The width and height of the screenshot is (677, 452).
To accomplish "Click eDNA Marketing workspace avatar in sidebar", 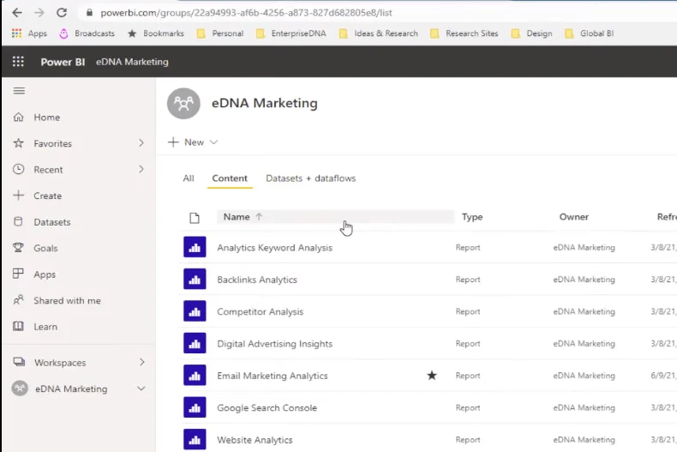I will pyautogui.click(x=20, y=388).
